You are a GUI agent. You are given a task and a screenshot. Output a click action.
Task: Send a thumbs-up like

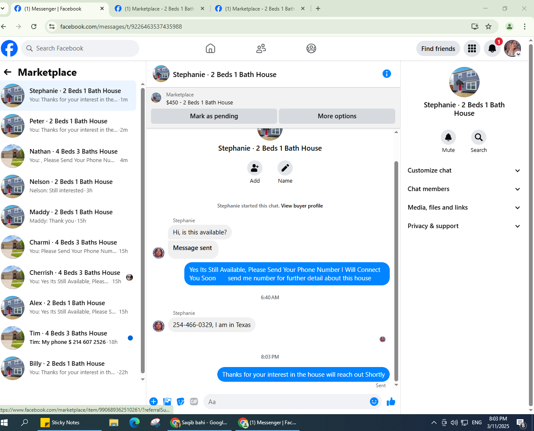391,402
